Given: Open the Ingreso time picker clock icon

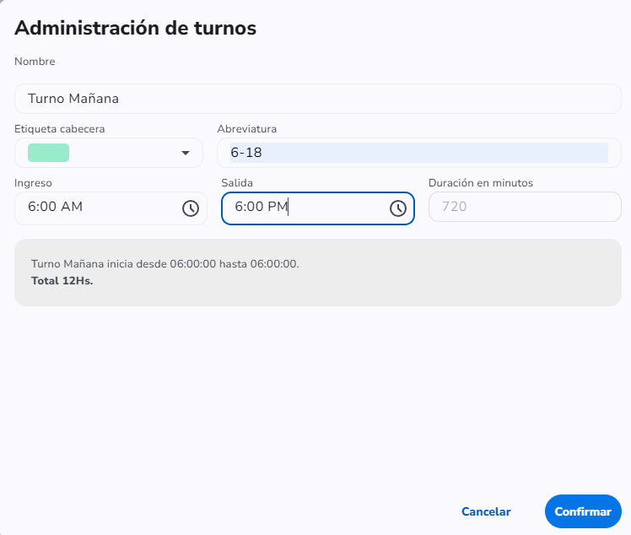Looking at the screenshot, I should coord(191,208).
